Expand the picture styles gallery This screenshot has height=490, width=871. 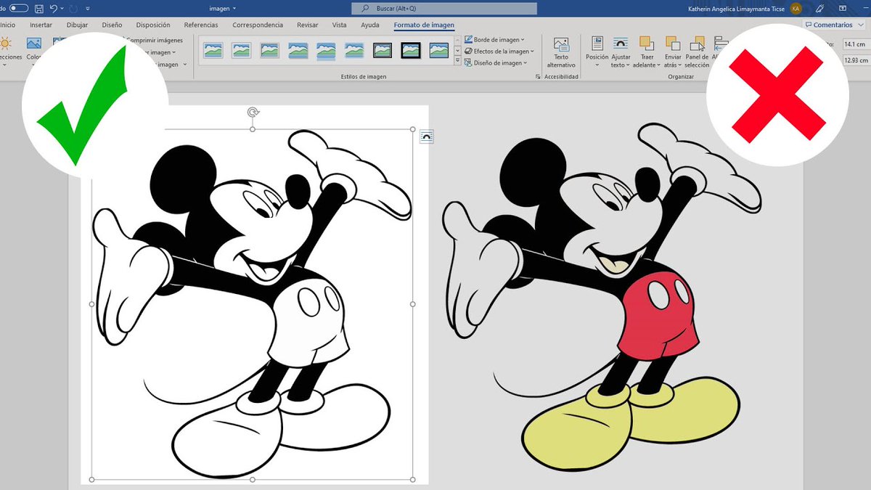(457, 62)
